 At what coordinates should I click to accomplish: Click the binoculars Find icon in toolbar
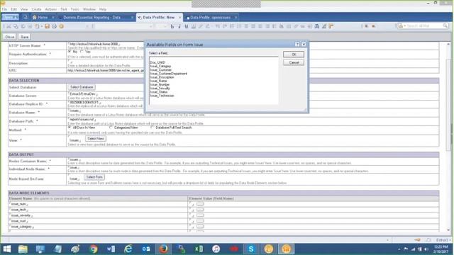click(x=317, y=26)
